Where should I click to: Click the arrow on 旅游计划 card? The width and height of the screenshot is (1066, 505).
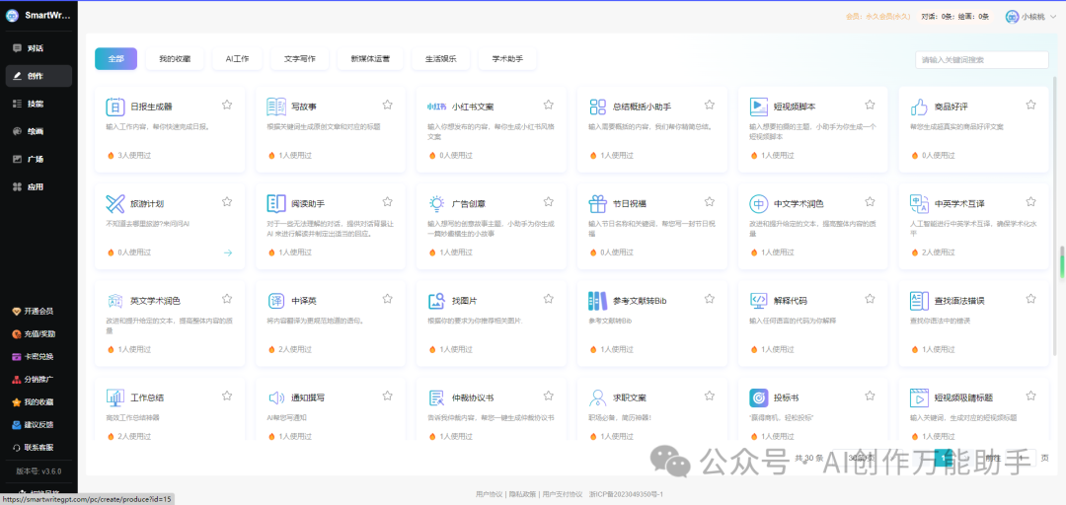[x=228, y=252]
